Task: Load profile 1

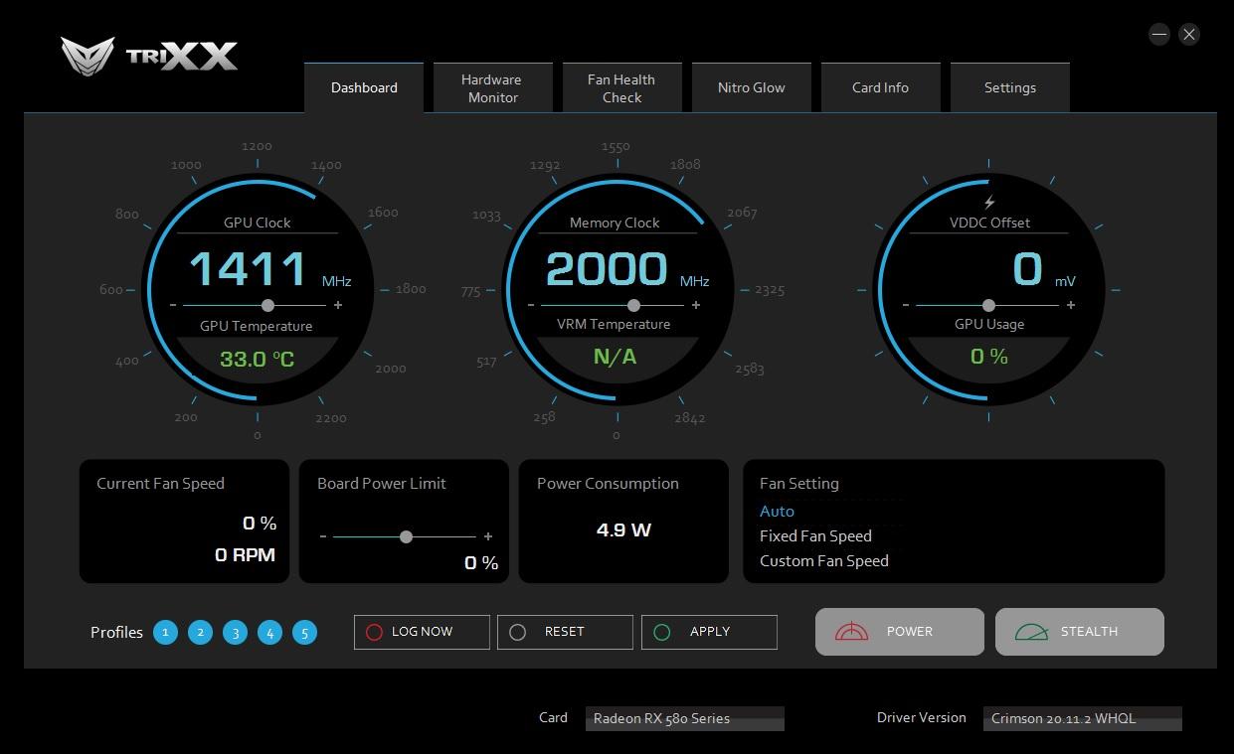Action: (x=166, y=632)
